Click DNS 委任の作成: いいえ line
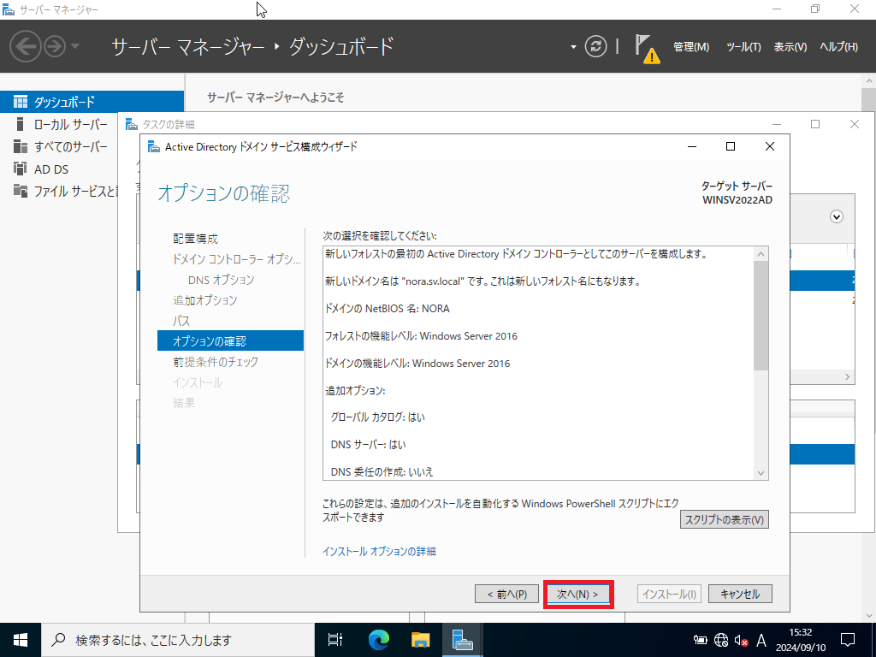Image resolution: width=876 pixels, height=657 pixels. (382, 472)
